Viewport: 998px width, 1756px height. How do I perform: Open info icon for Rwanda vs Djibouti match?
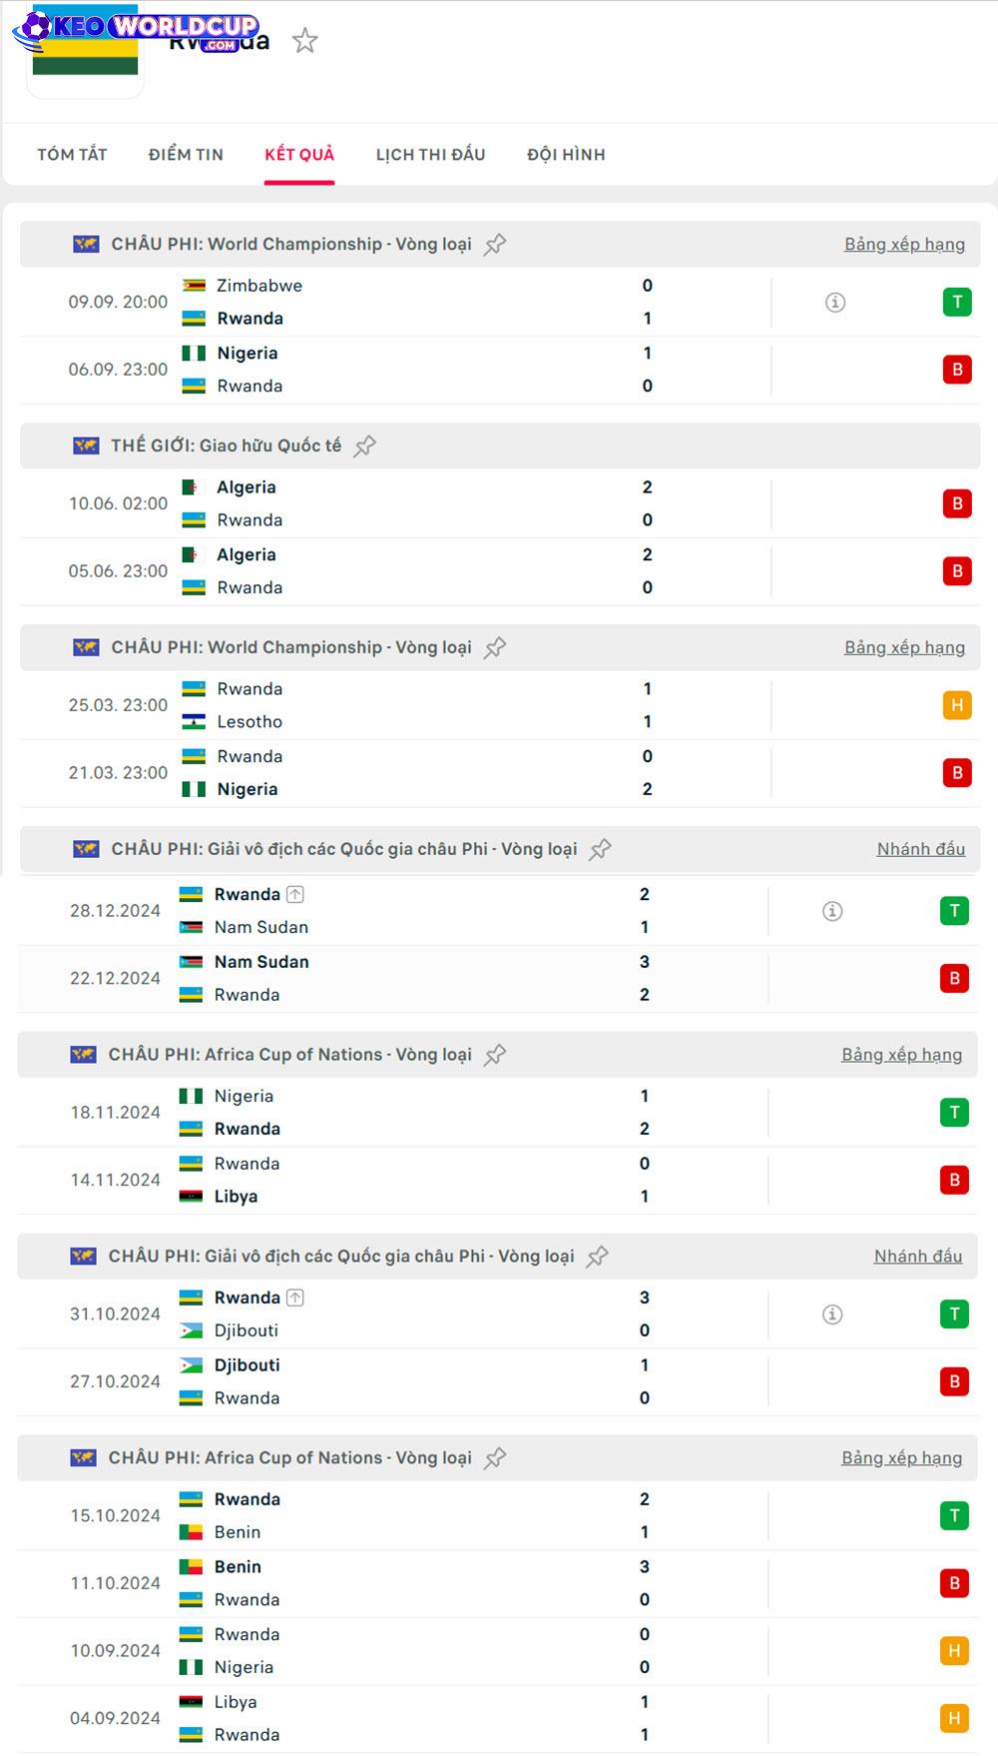(x=832, y=1315)
